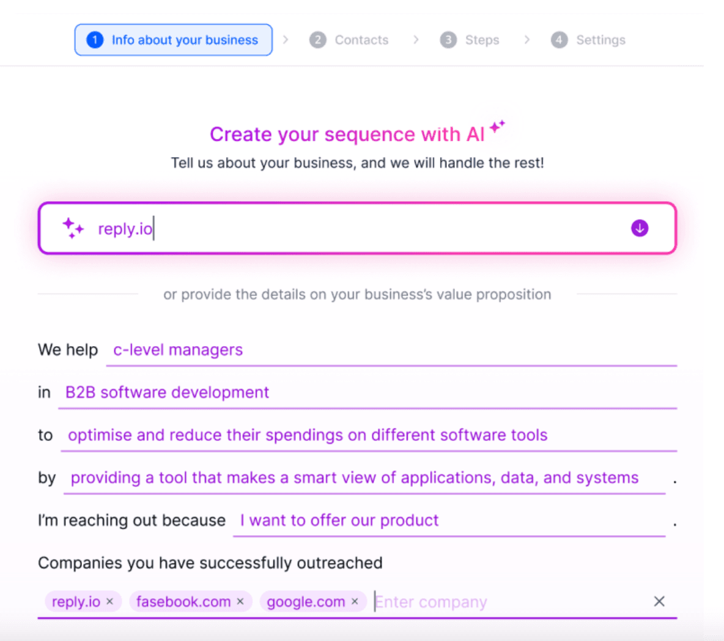The height and width of the screenshot is (641, 724).
Task: Select the Info about your business step
Action: click(x=173, y=39)
